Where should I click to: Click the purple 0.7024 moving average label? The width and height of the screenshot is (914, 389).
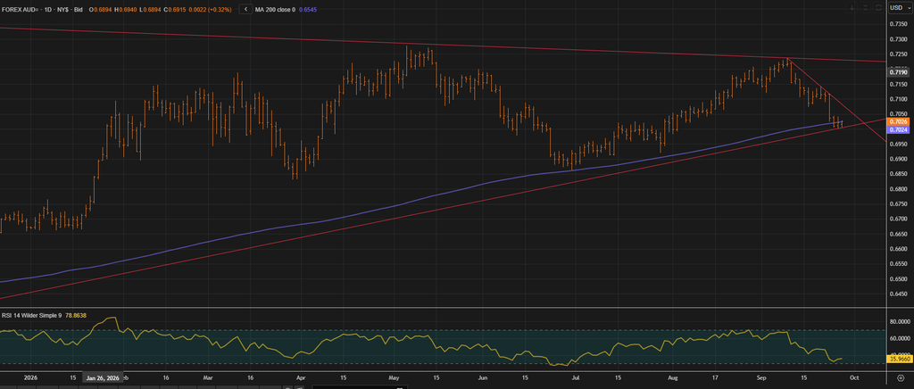click(896, 129)
